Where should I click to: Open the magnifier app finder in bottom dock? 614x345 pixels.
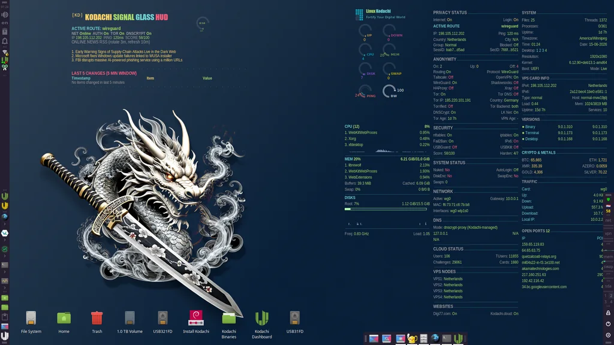pyautogui.click(x=387, y=339)
